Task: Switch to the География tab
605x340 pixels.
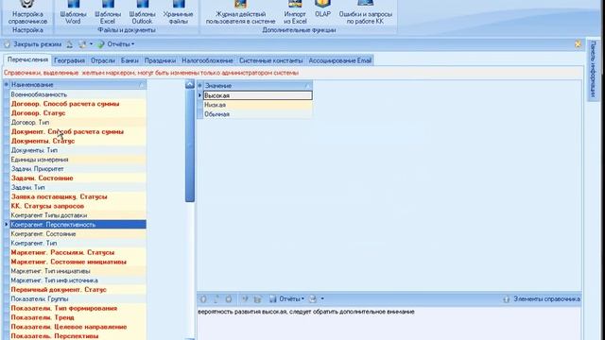Action: 69,60
